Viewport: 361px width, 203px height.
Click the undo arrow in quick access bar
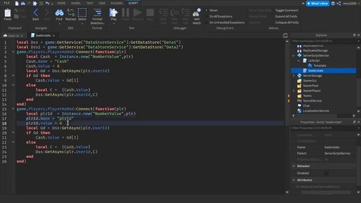47,3
